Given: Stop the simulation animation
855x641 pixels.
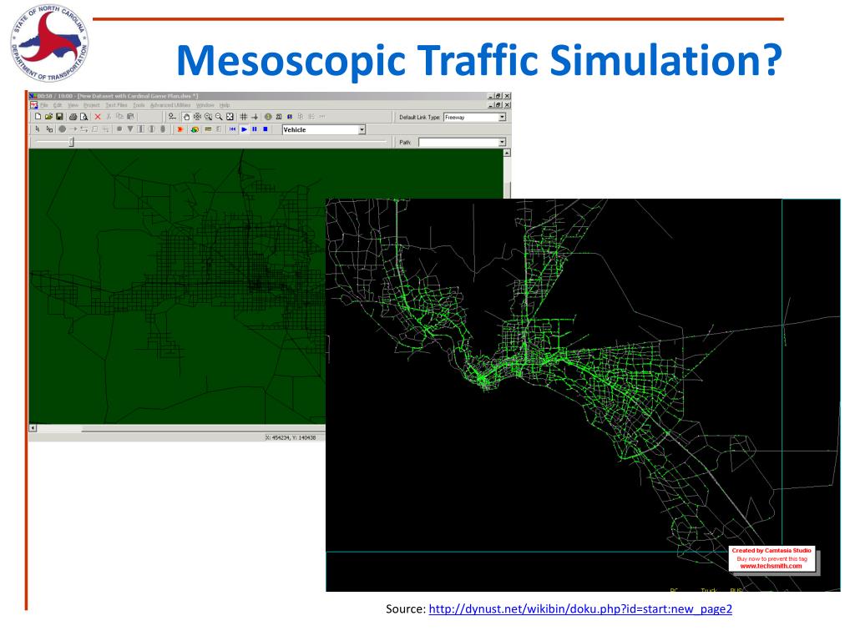Looking at the screenshot, I should (266, 129).
